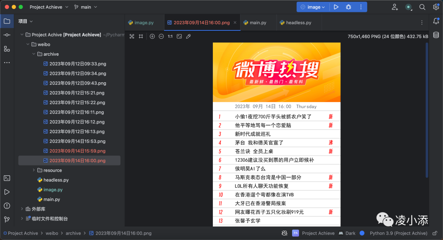Expand the 临时文件和控制台 node
Image resolution: width=443 pixels, height=240 pixels.
[22, 219]
